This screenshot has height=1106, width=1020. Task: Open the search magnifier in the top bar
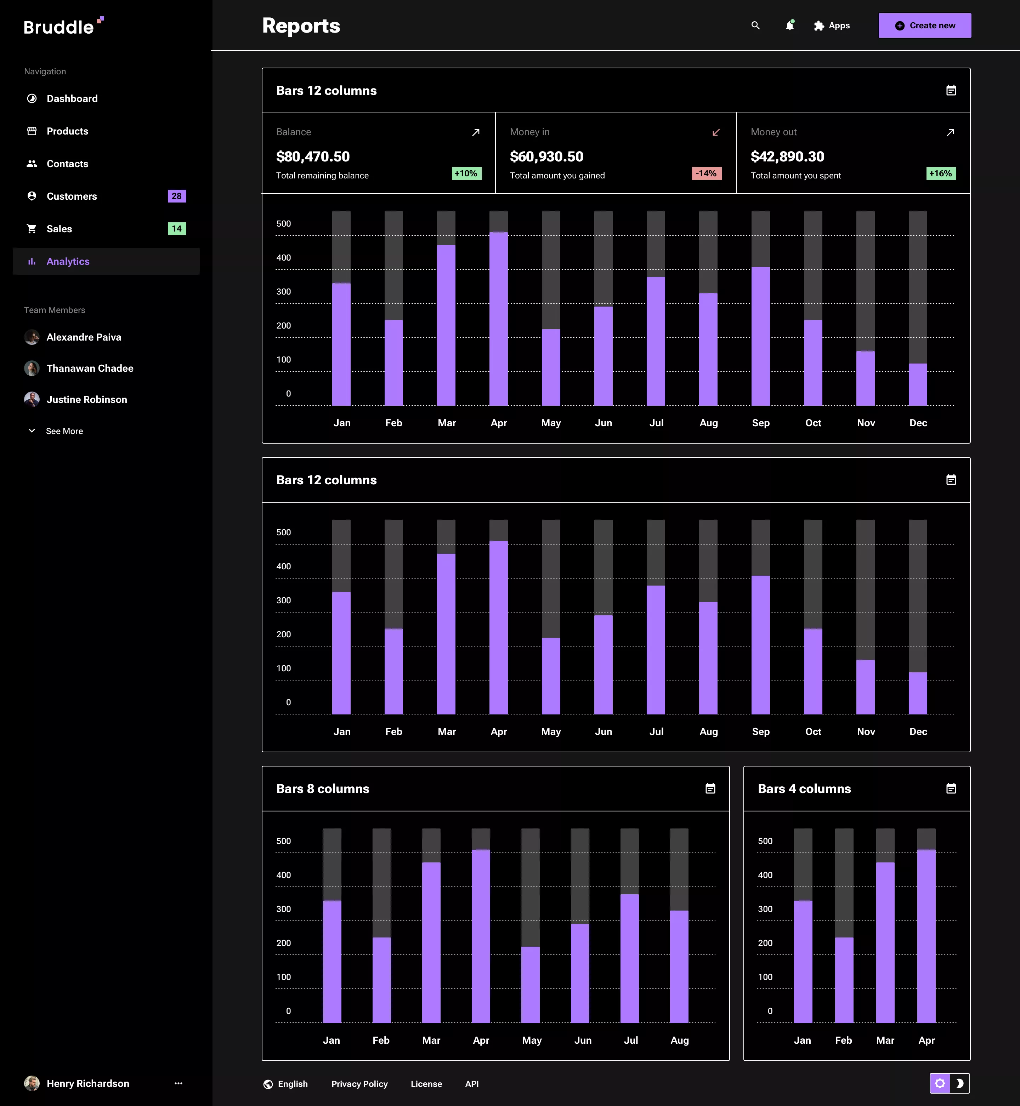click(755, 25)
